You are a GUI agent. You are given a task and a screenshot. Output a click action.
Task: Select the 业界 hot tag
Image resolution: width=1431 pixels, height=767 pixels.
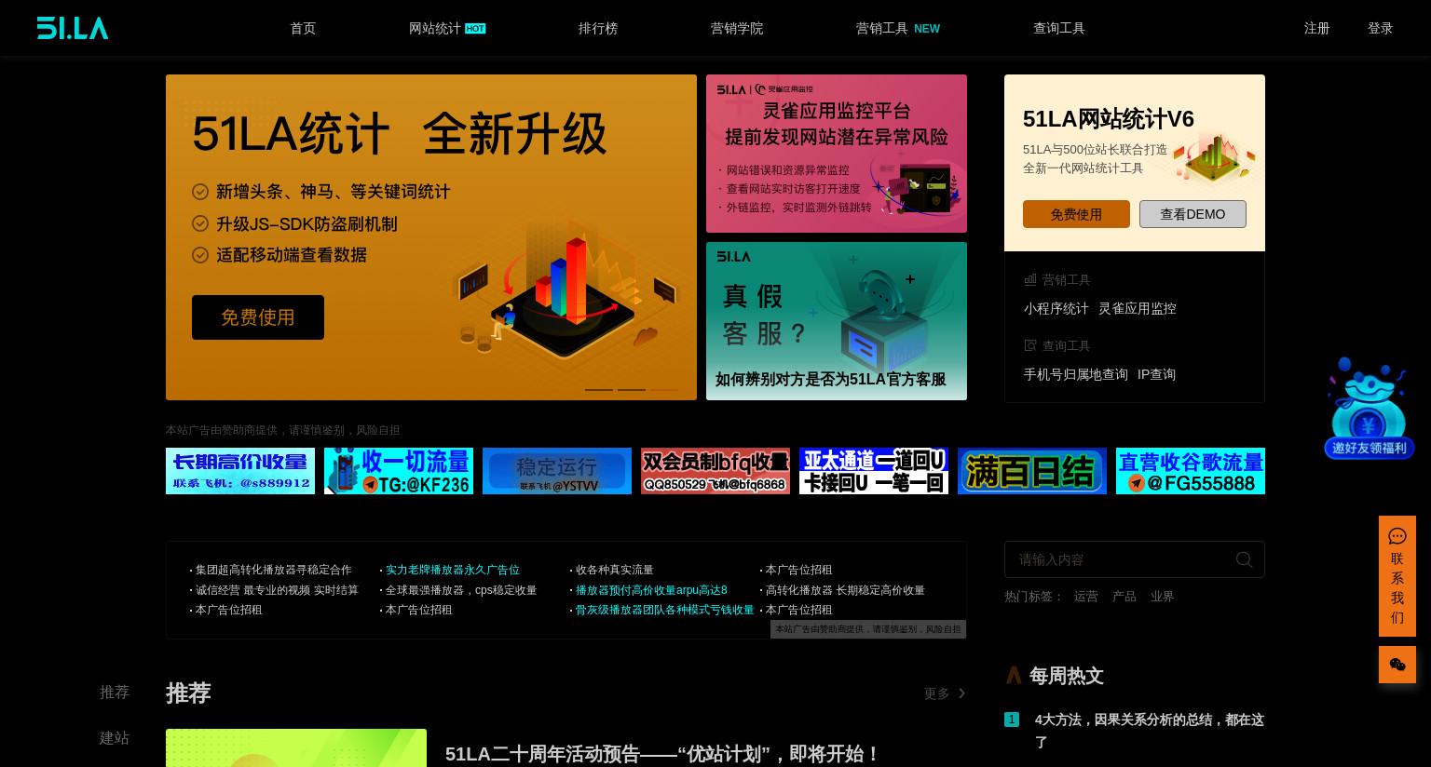click(1162, 596)
